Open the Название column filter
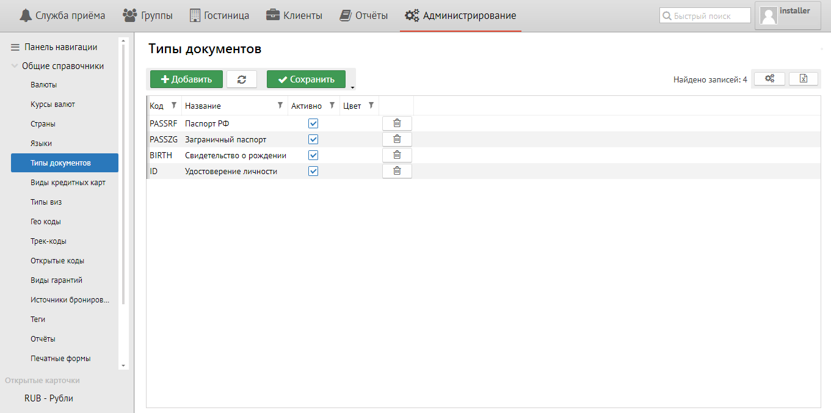 280,105
